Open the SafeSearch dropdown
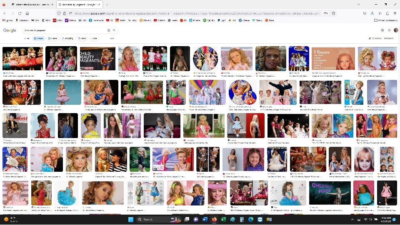400x225 pixels. click(x=388, y=38)
